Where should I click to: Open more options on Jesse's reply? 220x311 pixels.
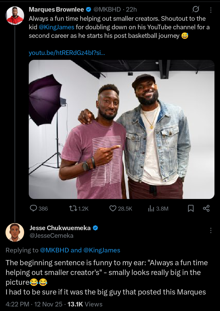211,230
